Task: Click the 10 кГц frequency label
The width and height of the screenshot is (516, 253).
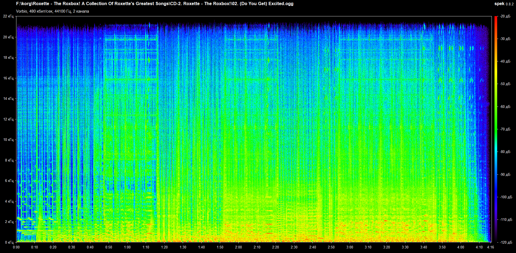Action: [8, 140]
